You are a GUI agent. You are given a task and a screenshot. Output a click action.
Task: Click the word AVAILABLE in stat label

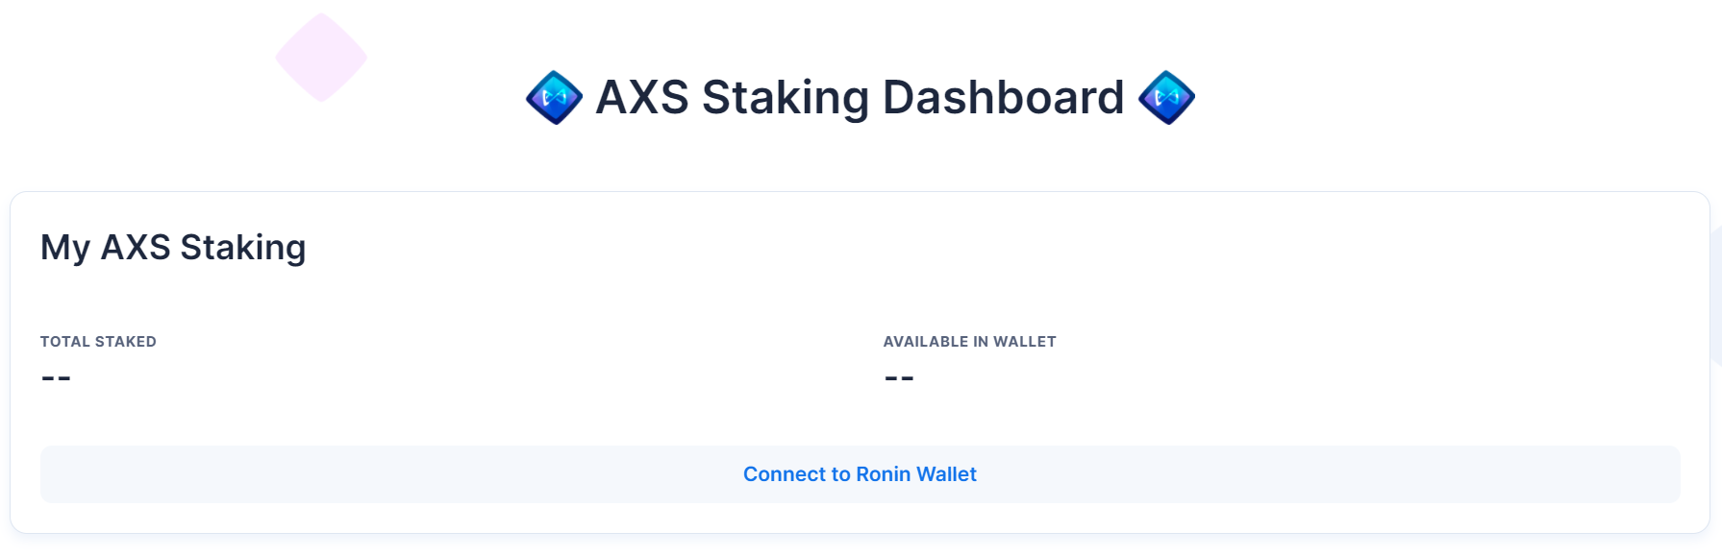tap(926, 342)
